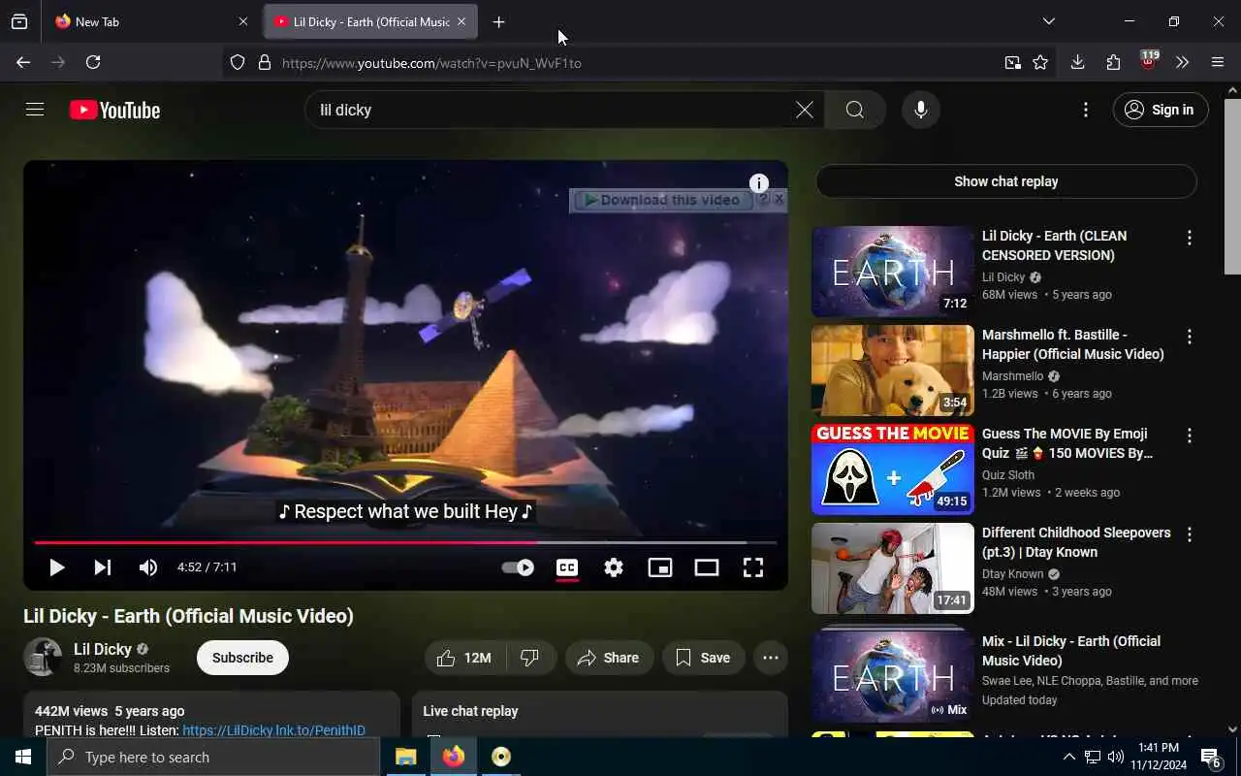Viewport: 1241px width, 776px height.
Task: Open the YouTube guide hamburger menu
Action: [35, 110]
